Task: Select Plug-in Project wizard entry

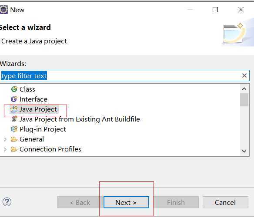Action: [43, 129]
